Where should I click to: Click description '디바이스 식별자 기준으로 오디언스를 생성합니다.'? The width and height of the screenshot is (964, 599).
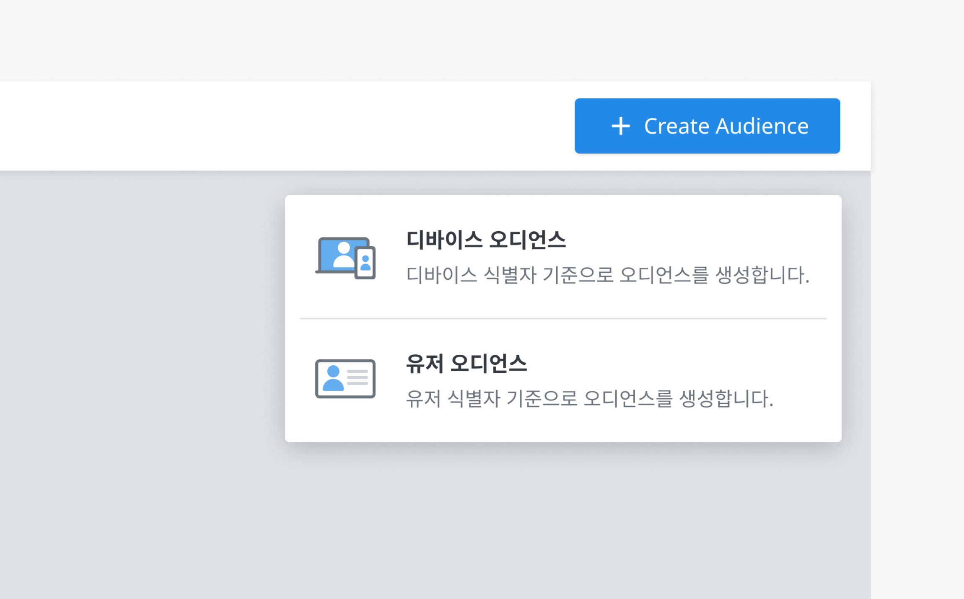pos(608,275)
